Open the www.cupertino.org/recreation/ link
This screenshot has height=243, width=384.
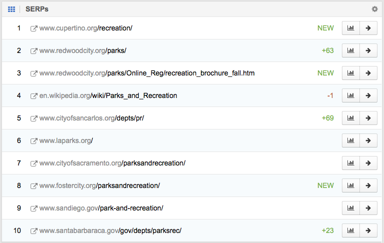[86, 28]
